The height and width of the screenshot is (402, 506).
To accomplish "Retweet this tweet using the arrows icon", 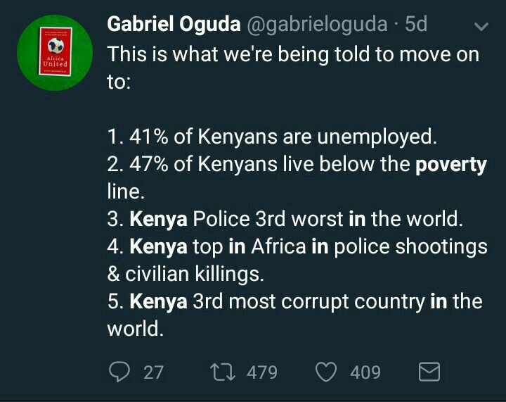I will 223,371.
